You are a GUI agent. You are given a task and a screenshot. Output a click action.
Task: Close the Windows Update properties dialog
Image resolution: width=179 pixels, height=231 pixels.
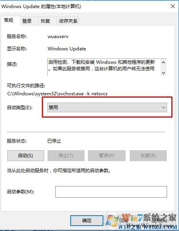tap(173, 6)
